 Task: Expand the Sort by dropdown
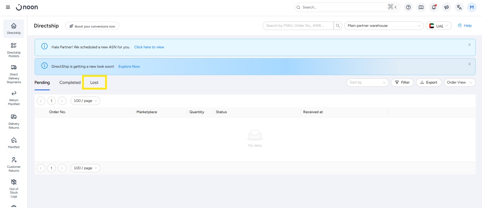[367, 82]
